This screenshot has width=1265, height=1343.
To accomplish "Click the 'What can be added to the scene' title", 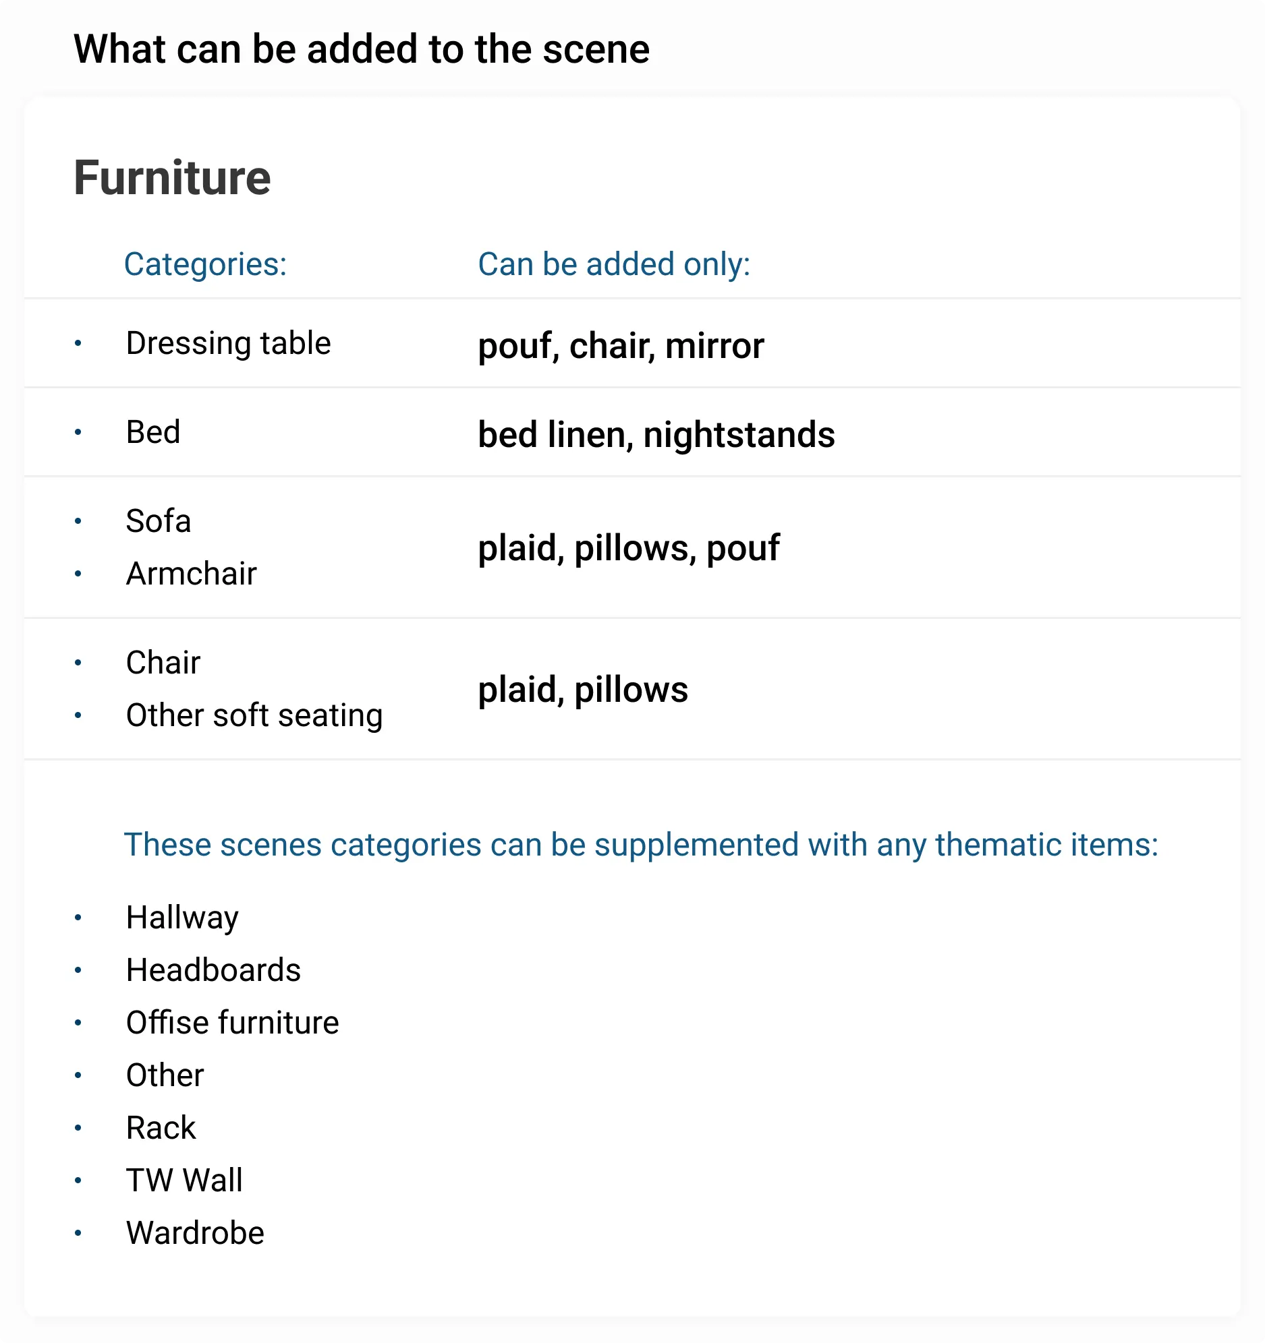I will tap(361, 49).
